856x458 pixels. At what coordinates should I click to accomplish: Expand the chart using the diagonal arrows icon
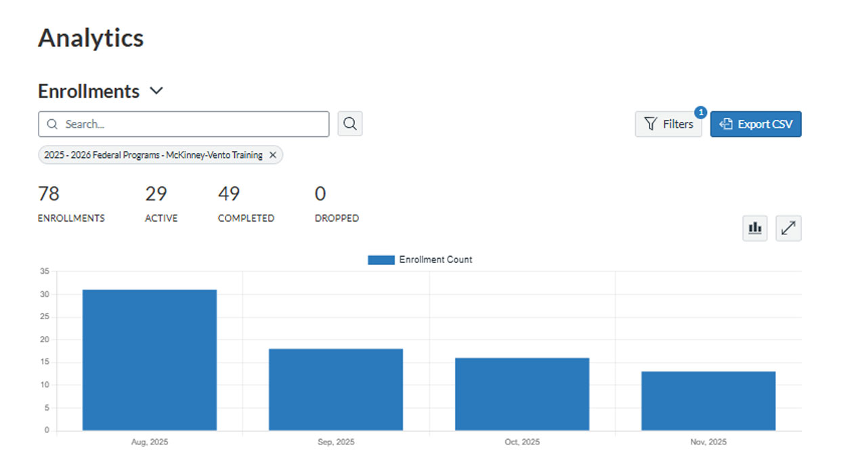[x=788, y=228]
